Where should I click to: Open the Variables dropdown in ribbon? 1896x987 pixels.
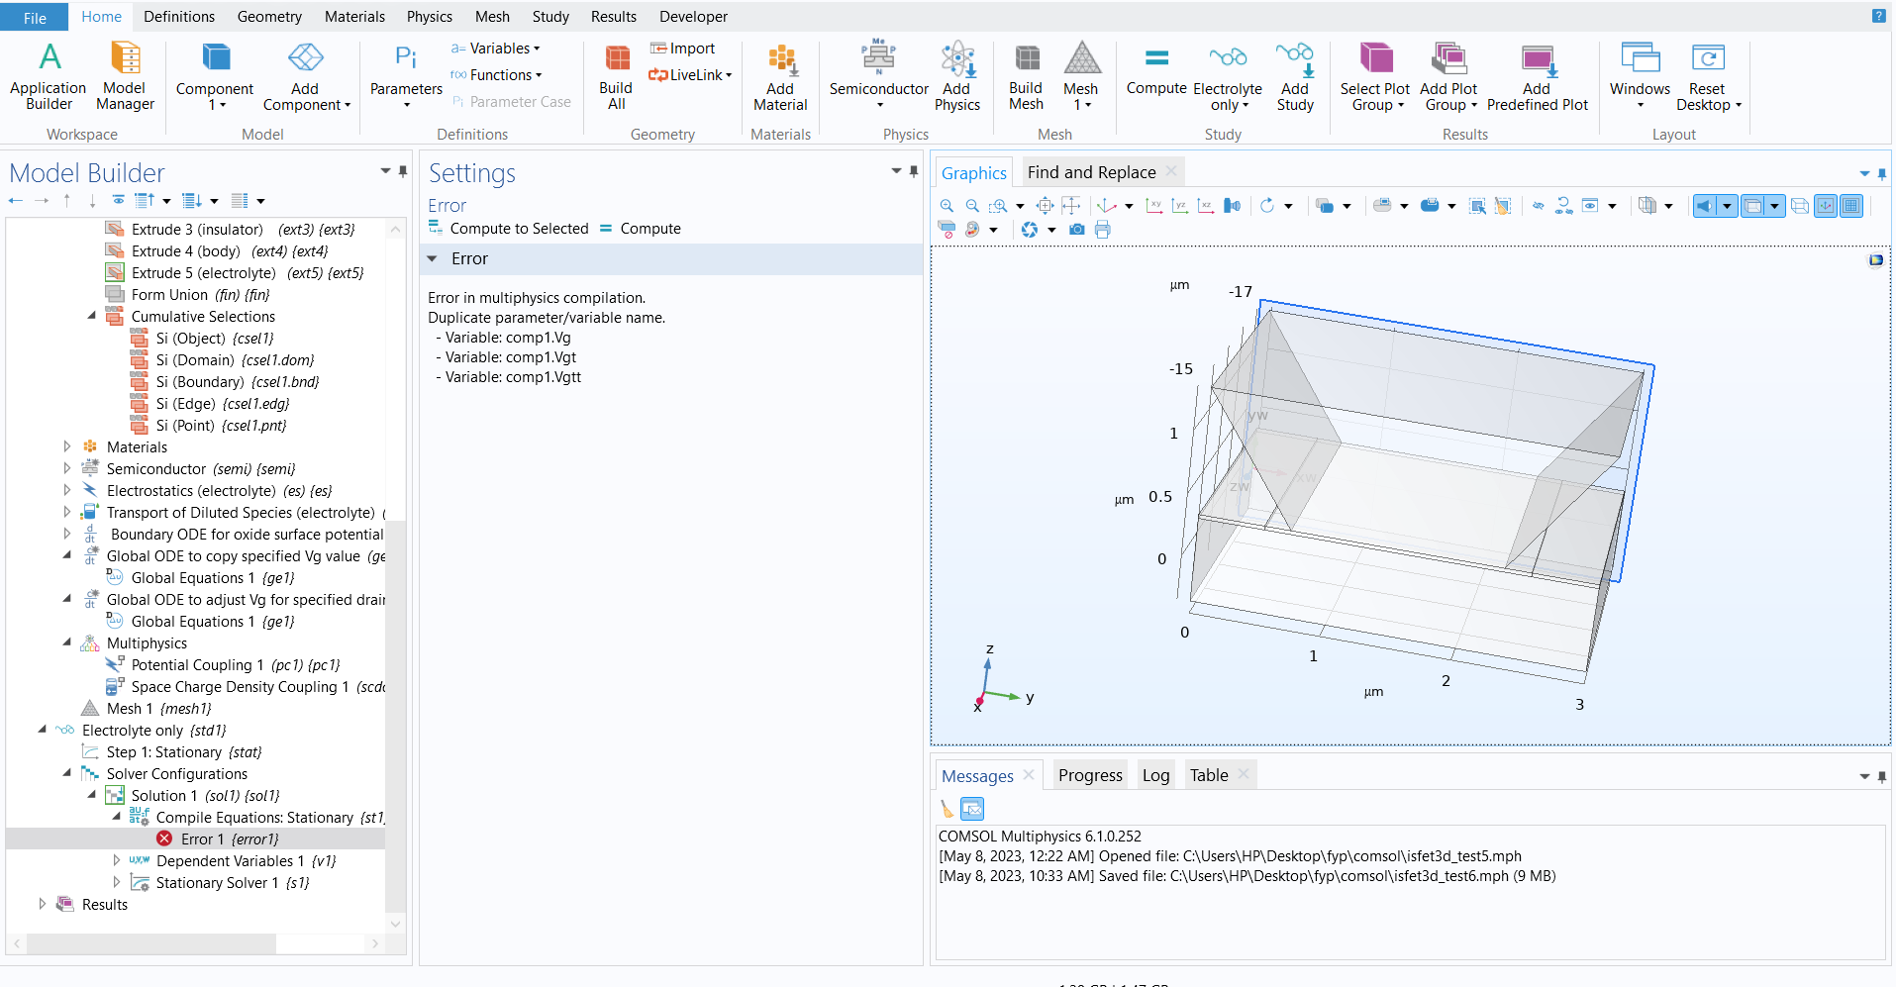[x=496, y=49]
